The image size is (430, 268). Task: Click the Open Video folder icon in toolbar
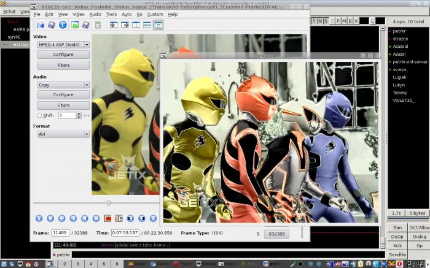(x=41, y=25)
